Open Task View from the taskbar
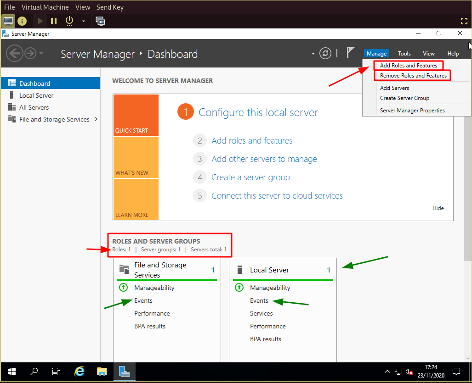The width and height of the screenshot is (472, 383). (x=56, y=372)
